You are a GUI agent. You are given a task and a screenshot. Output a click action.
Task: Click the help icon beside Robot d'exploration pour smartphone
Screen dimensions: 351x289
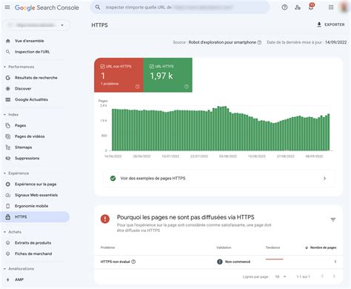pyautogui.click(x=259, y=42)
